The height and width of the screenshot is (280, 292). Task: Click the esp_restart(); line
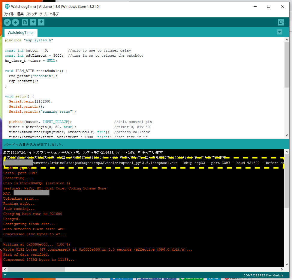[23, 81]
